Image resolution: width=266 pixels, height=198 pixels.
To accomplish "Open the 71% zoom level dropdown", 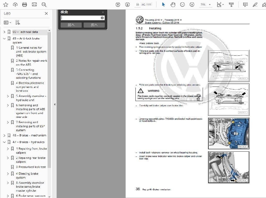I will tap(210, 5).
